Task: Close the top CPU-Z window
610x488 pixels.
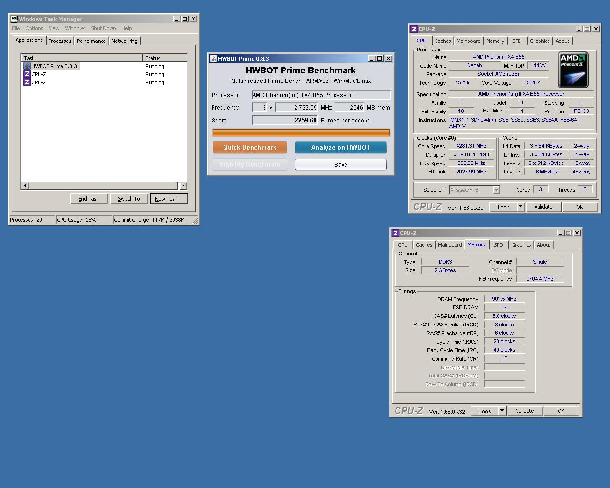Action: click(595, 29)
